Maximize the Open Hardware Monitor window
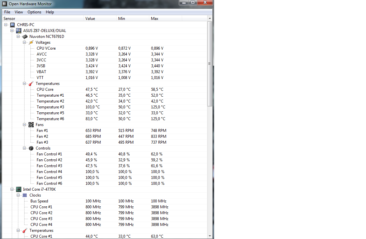 [x=193, y=3]
